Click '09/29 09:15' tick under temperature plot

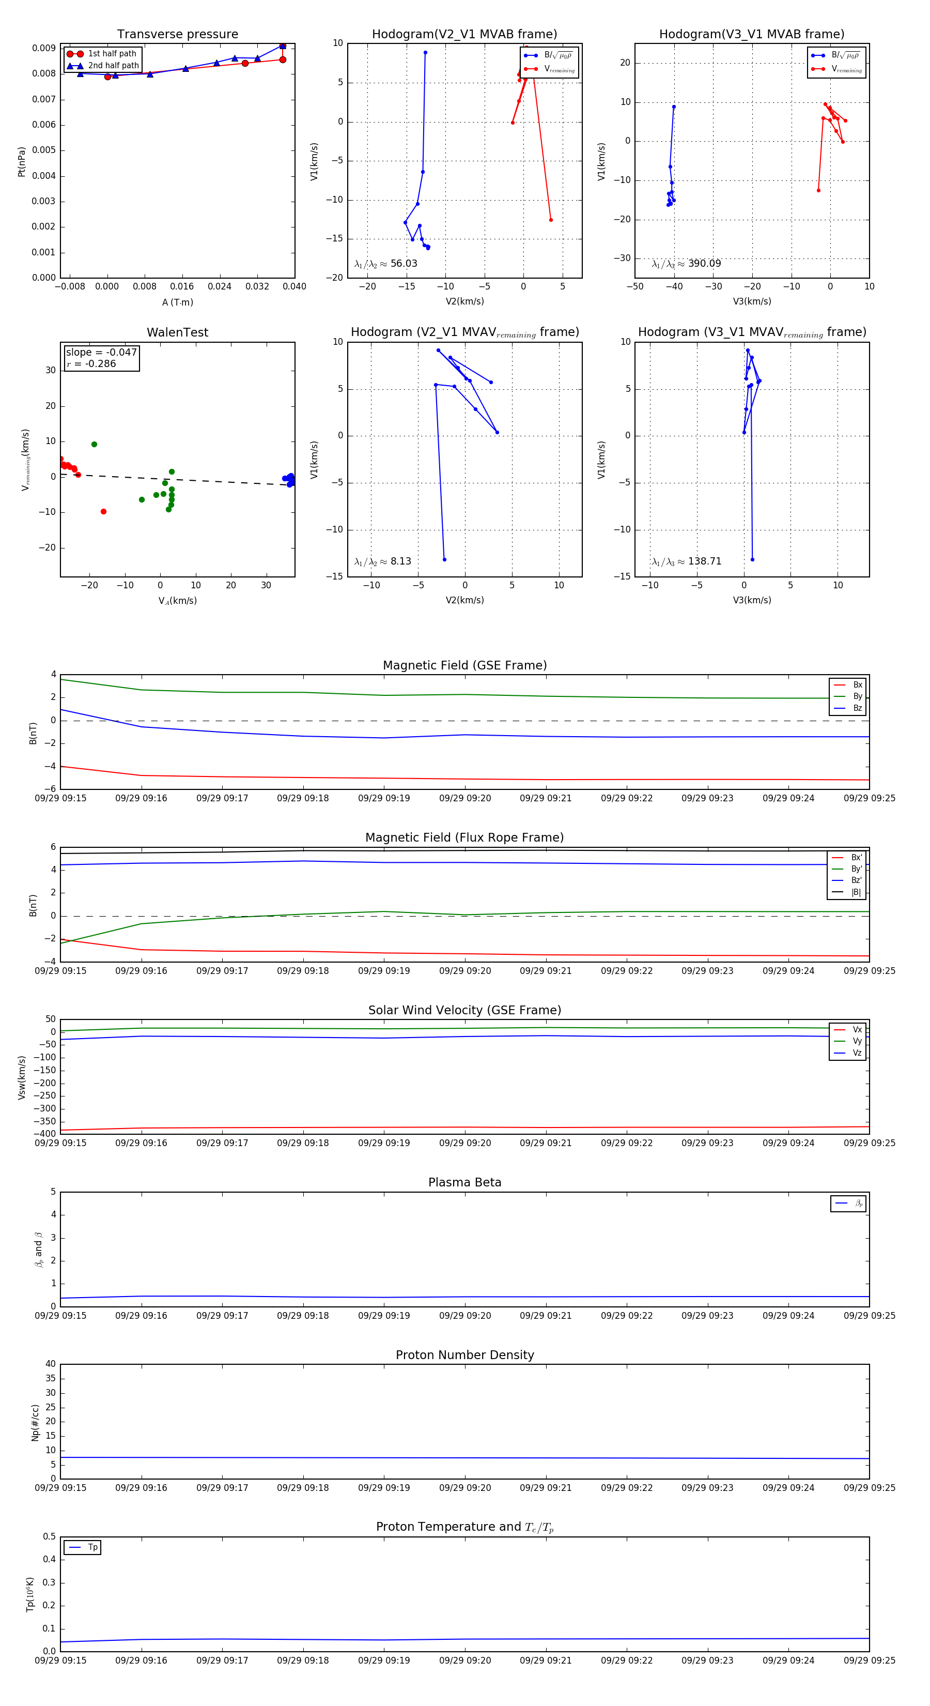pyautogui.click(x=60, y=1661)
